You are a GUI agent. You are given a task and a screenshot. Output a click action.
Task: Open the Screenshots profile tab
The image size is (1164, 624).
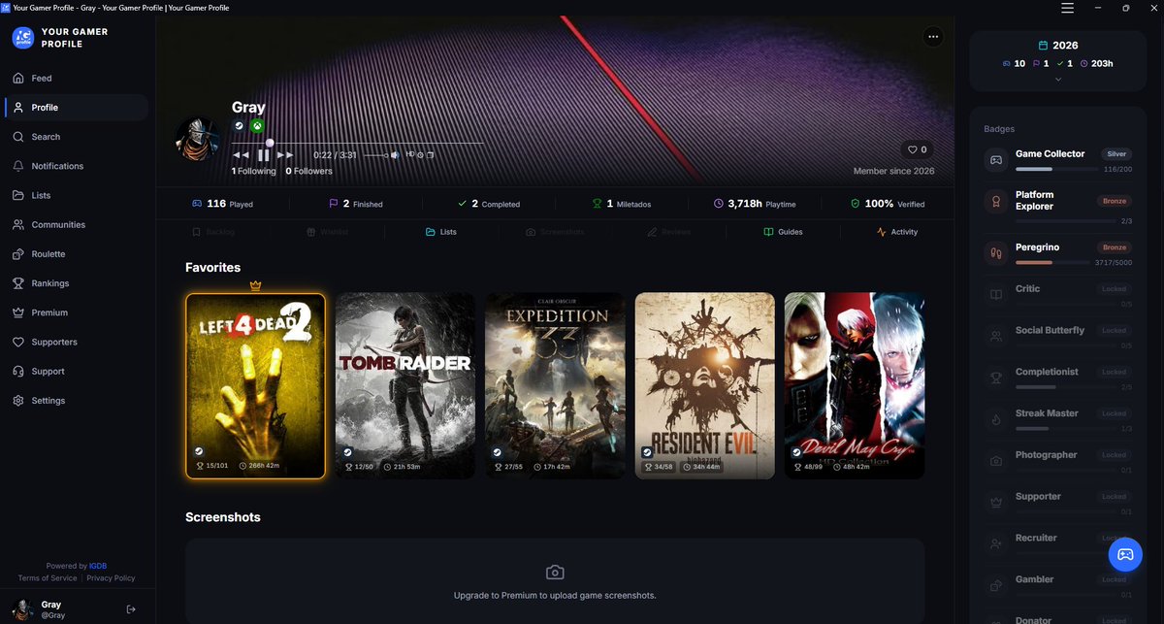[555, 232]
